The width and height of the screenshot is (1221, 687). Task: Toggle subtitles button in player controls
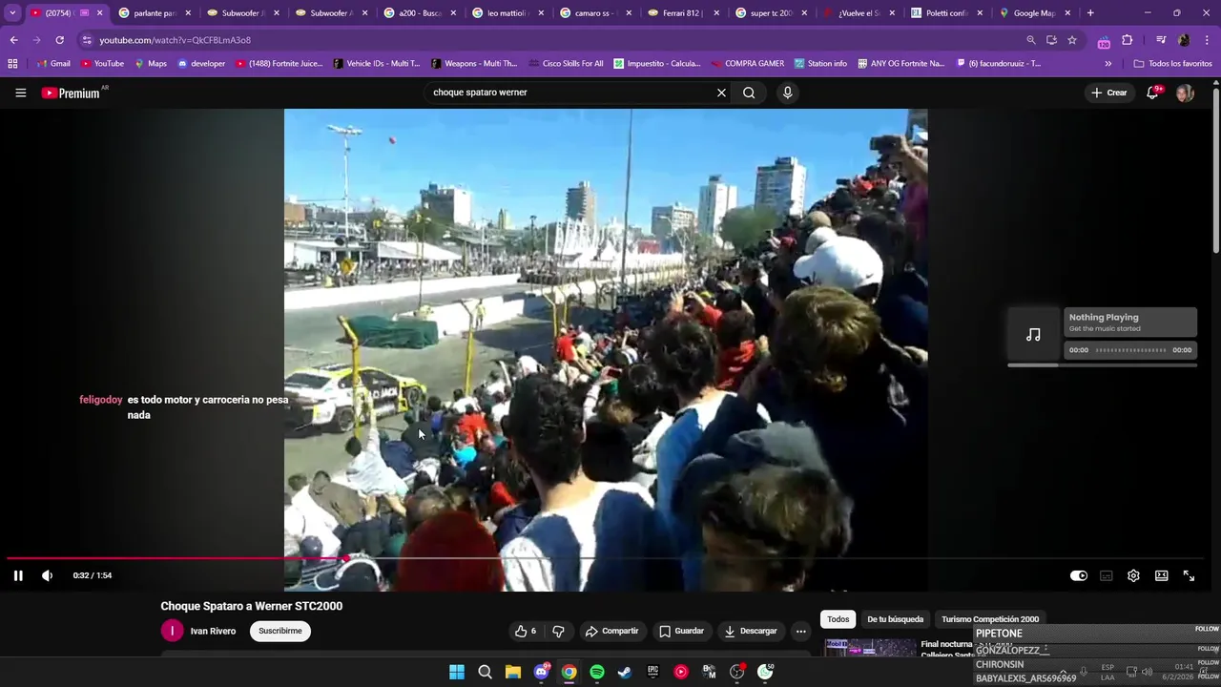point(1106,575)
